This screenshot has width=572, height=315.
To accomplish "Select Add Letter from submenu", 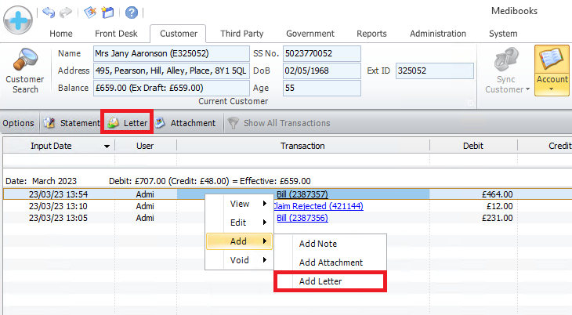I will [x=320, y=281].
